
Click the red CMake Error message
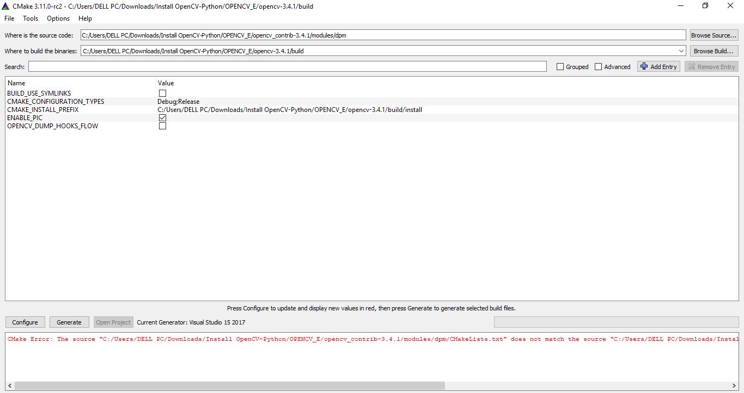pos(373,339)
